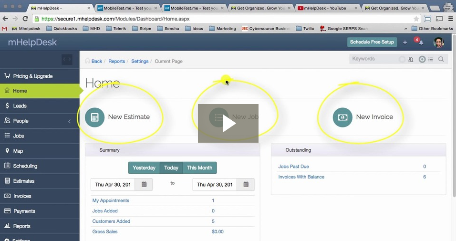This screenshot has height=241, width=456.
Task: Open the Invoices With Balance link
Action: (301, 177)
